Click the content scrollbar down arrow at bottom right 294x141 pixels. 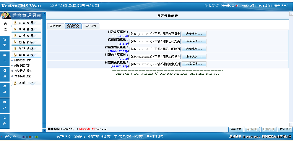tap(291, 124)
